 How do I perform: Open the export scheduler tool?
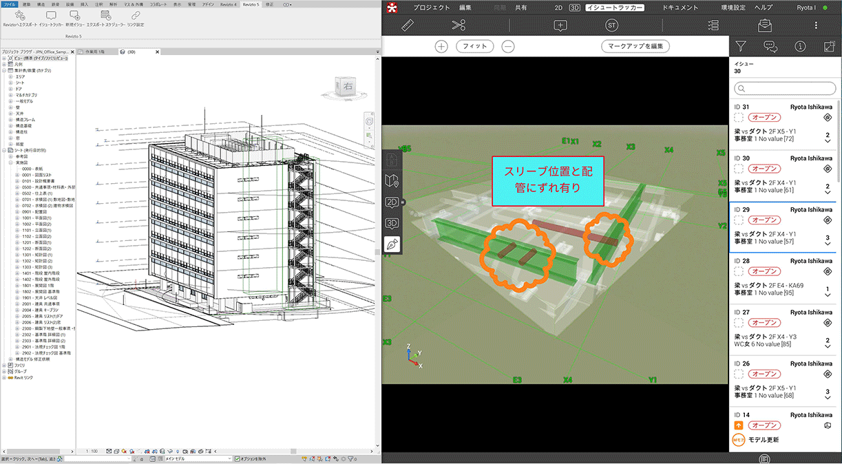pos(105,15)
